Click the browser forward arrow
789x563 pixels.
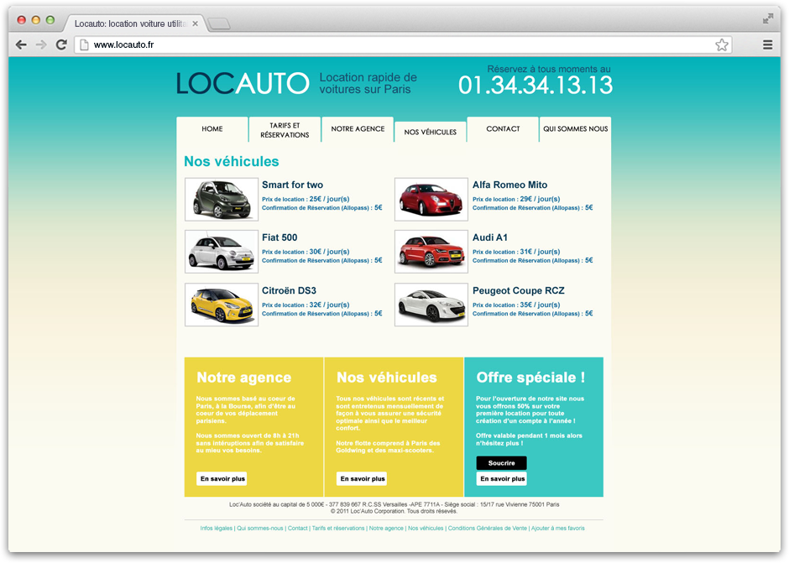[x=41, y=45]
